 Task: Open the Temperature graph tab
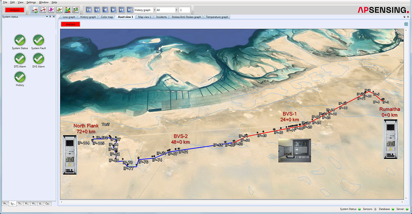(217, 17)
